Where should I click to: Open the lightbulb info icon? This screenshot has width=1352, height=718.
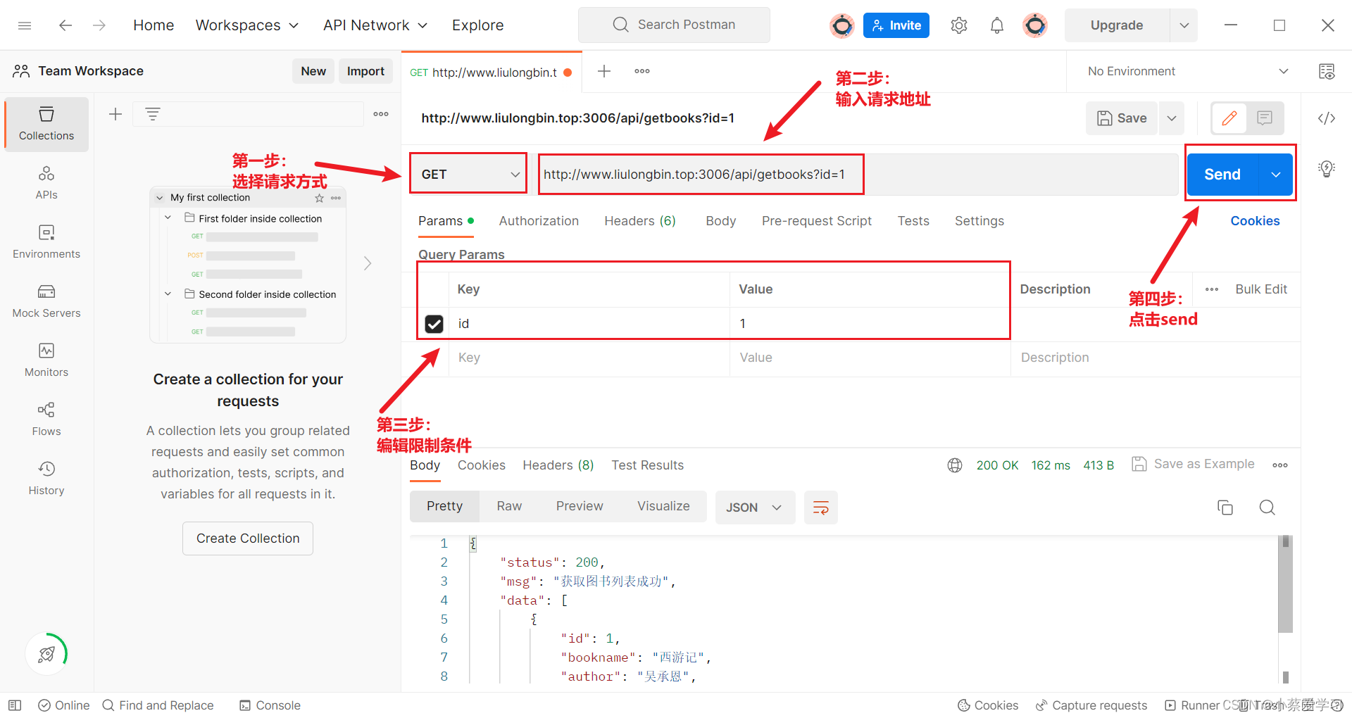[x=1327, y=169]
